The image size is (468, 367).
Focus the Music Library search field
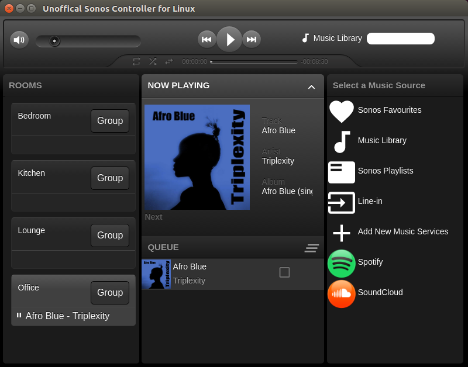point(401,39)
